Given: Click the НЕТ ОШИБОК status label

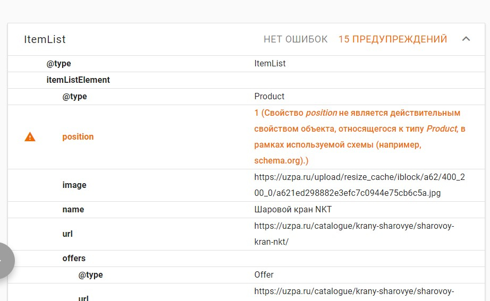Looking at the screenshot, I should (x=295, y=39).
